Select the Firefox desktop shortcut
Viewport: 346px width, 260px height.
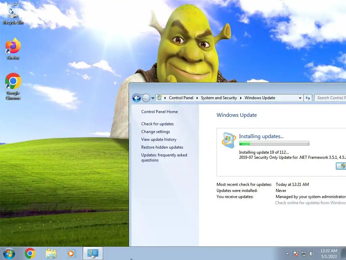point(13,49)
